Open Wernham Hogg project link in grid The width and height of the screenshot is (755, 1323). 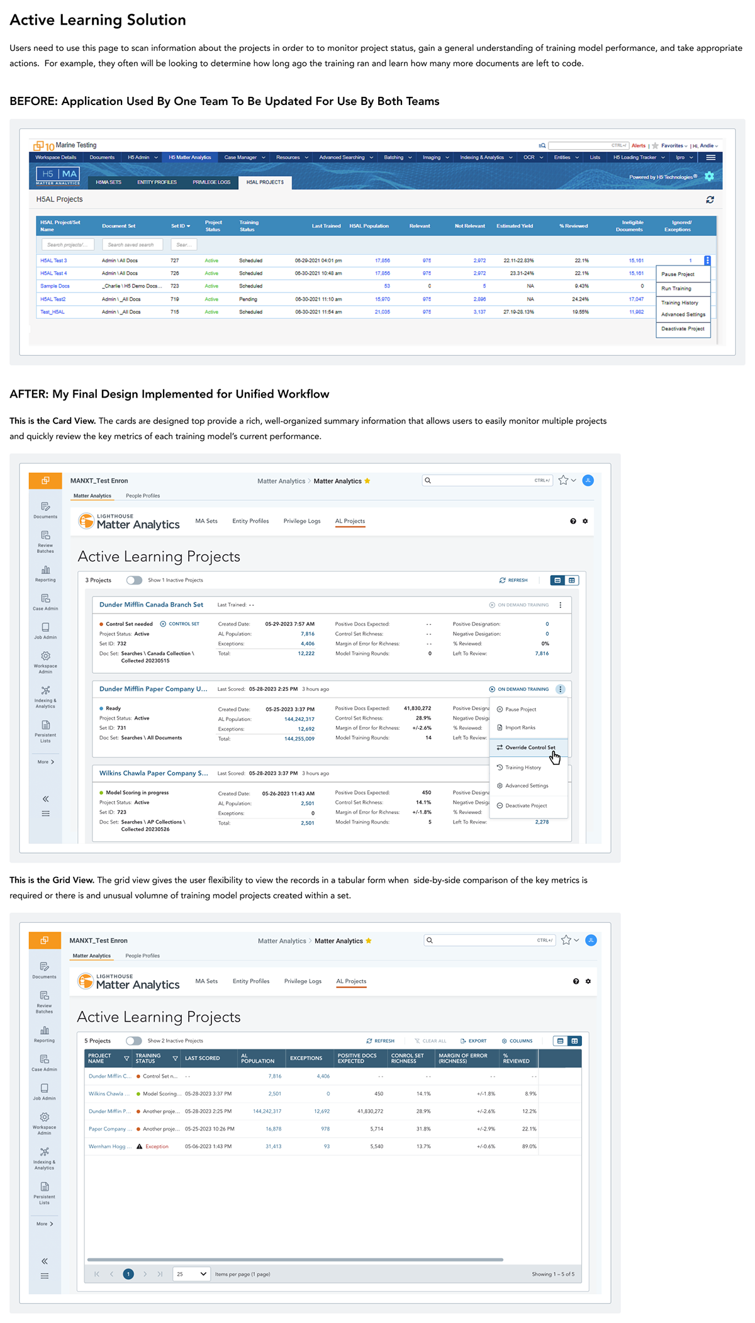pos(110,1146)
